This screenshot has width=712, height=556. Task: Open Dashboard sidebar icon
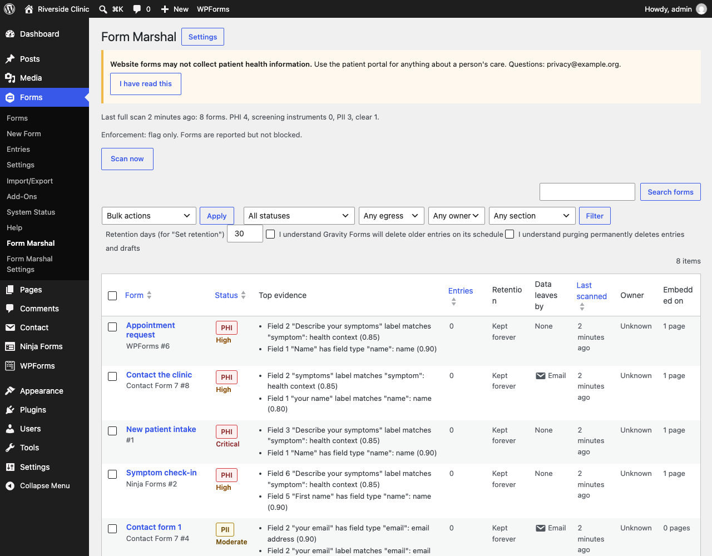[x=10, y=34]
